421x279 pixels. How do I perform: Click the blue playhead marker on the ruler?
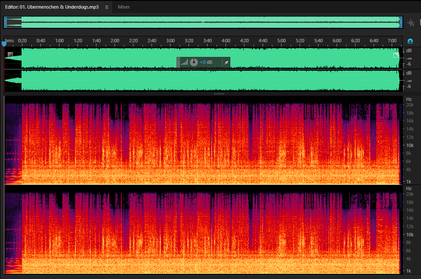click(4, 44)
